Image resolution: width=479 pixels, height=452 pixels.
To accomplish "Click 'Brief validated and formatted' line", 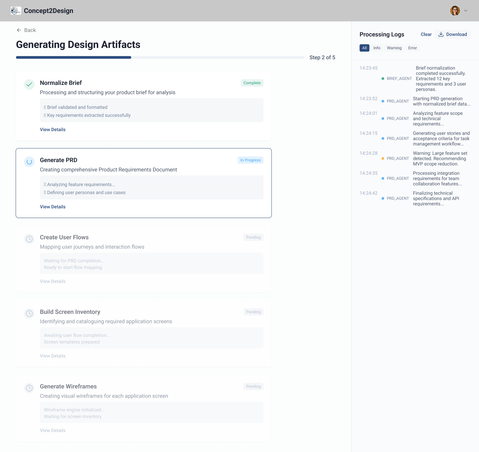I will coord(76,107).
